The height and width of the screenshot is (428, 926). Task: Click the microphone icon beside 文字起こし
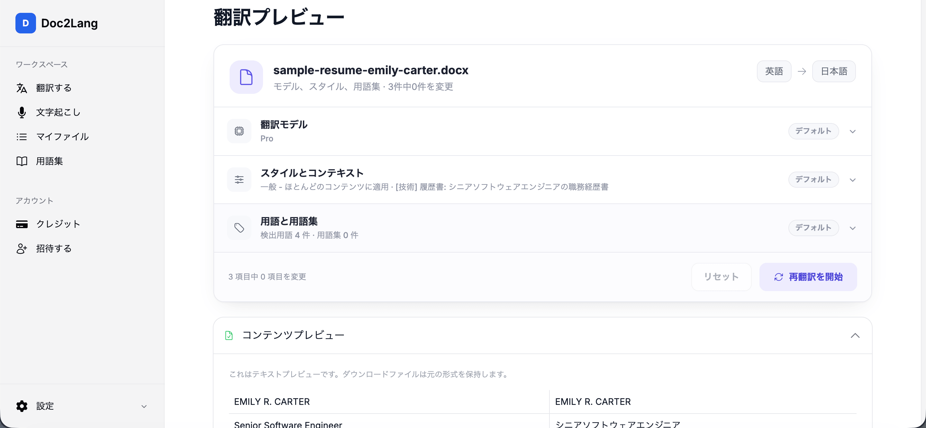[22, 112]
